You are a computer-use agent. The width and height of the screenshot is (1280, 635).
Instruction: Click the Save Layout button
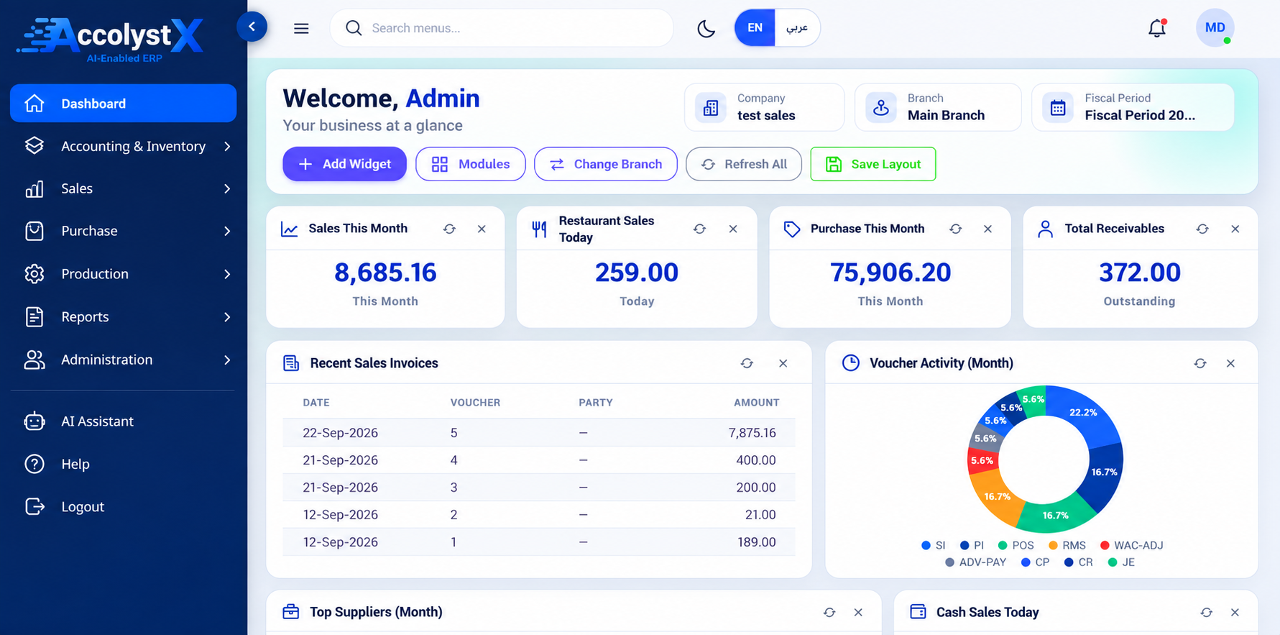coord(872,164)
